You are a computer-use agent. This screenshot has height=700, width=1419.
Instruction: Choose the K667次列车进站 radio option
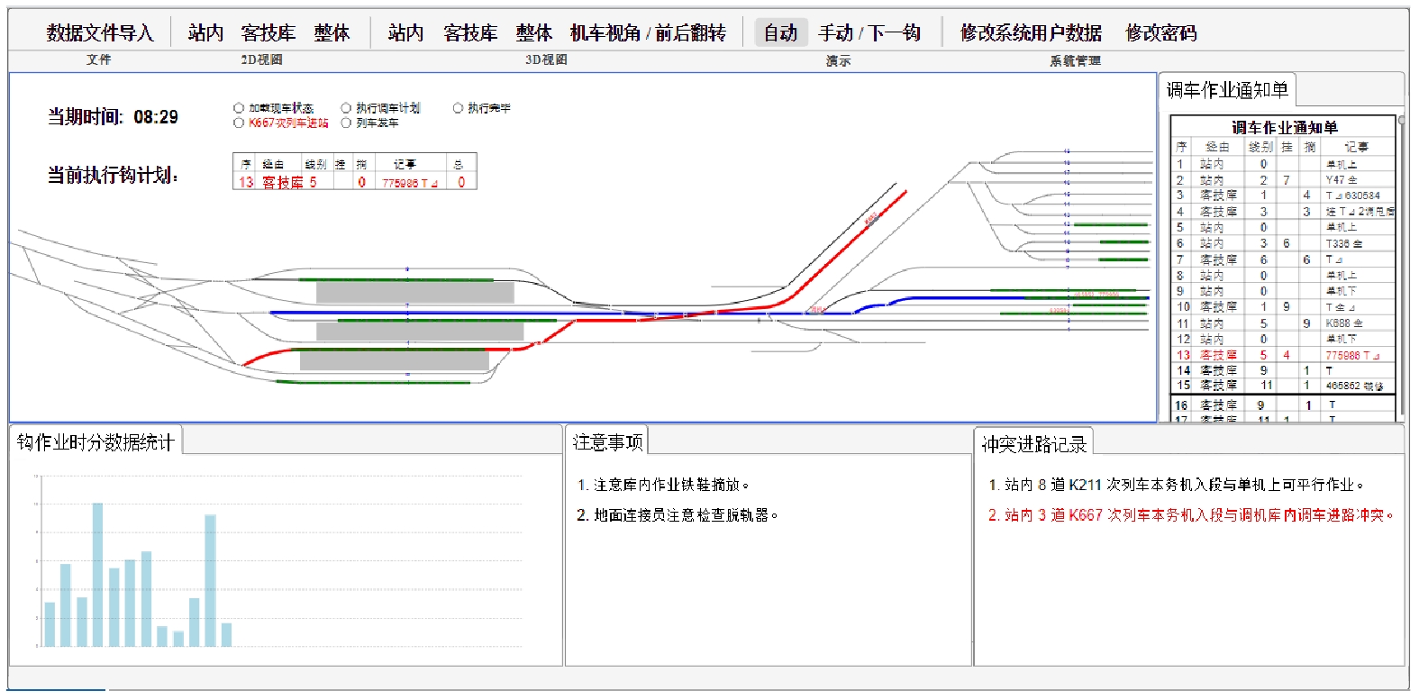click(x=239, y=123)
